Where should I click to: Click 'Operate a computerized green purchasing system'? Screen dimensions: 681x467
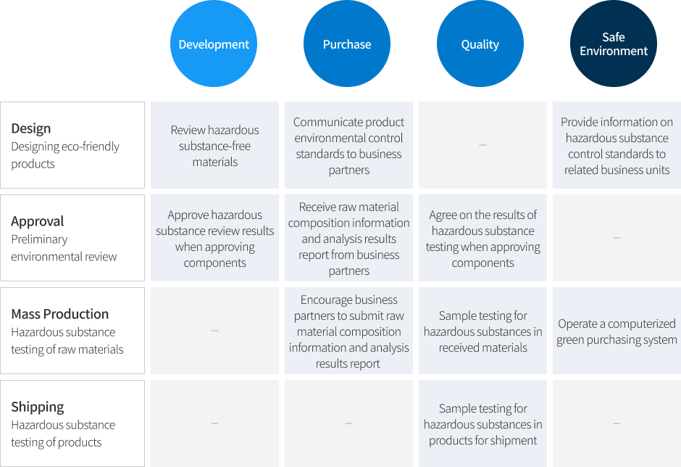pos(617,331)
